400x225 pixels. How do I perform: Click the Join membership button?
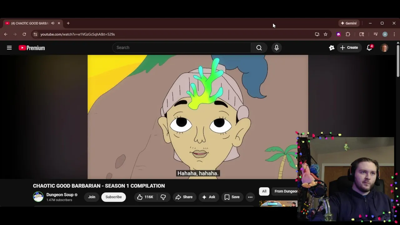pos(92,197)
